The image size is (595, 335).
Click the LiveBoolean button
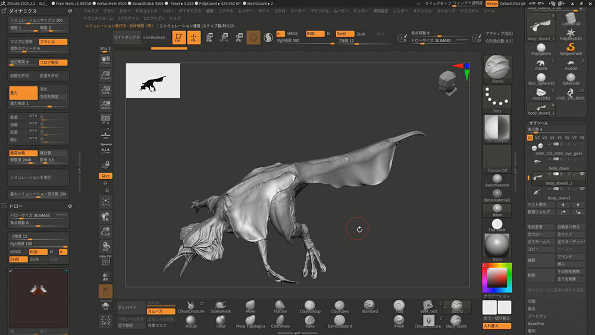tap(154, 37)
